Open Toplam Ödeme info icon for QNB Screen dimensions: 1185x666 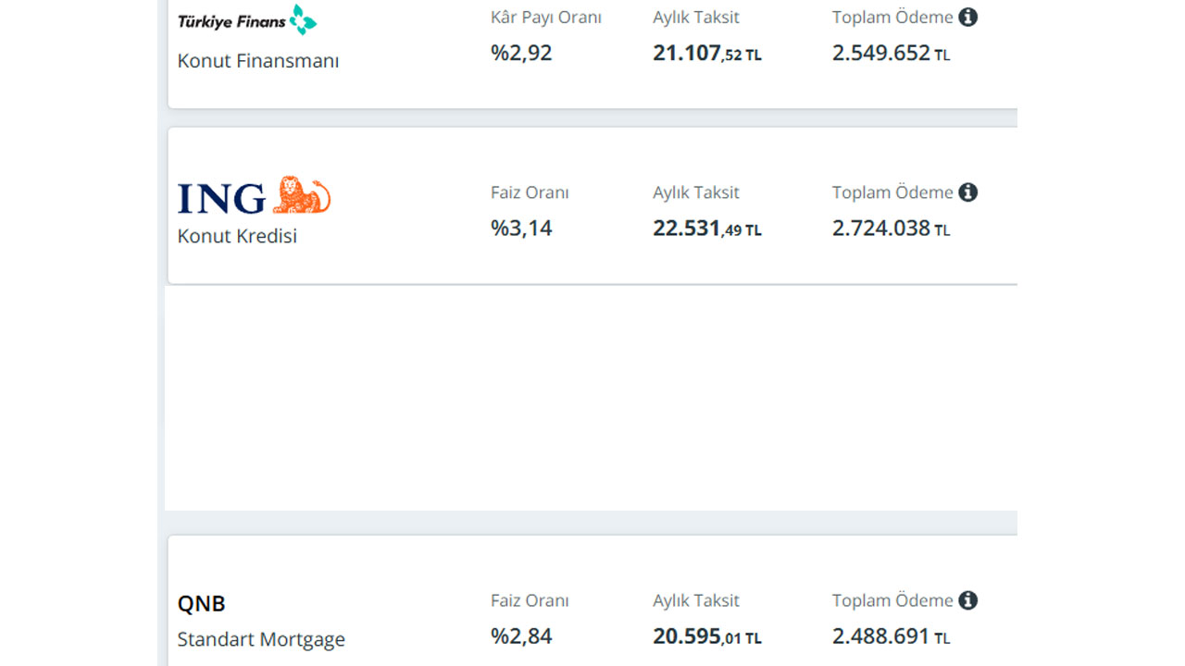967,600
